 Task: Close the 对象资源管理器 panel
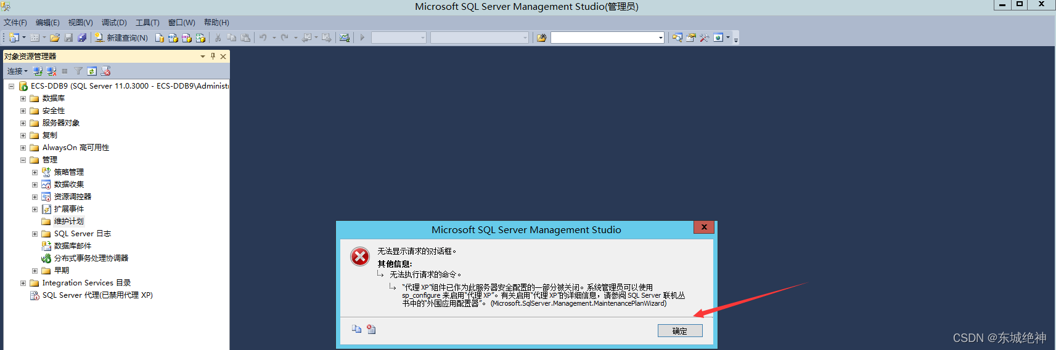223,56
